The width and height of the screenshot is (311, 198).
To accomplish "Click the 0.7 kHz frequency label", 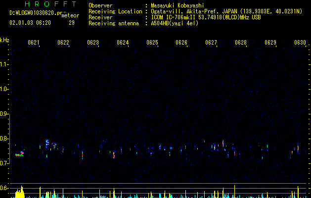I will pyautogui.click(x=3, y=163).
